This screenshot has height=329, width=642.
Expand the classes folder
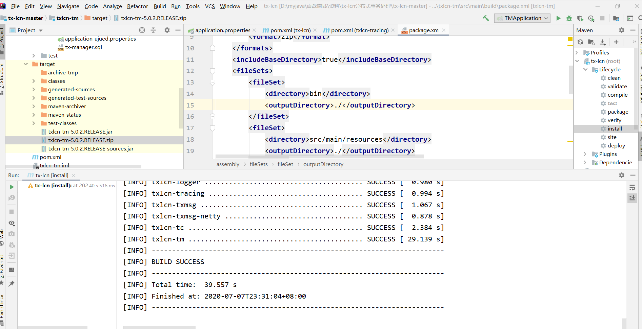(34, 81)
